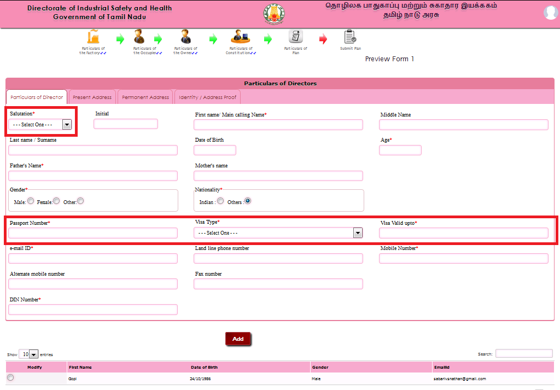Choose Indian nationality radio button
The image size is (560, 390).
[x=221, y=201]
